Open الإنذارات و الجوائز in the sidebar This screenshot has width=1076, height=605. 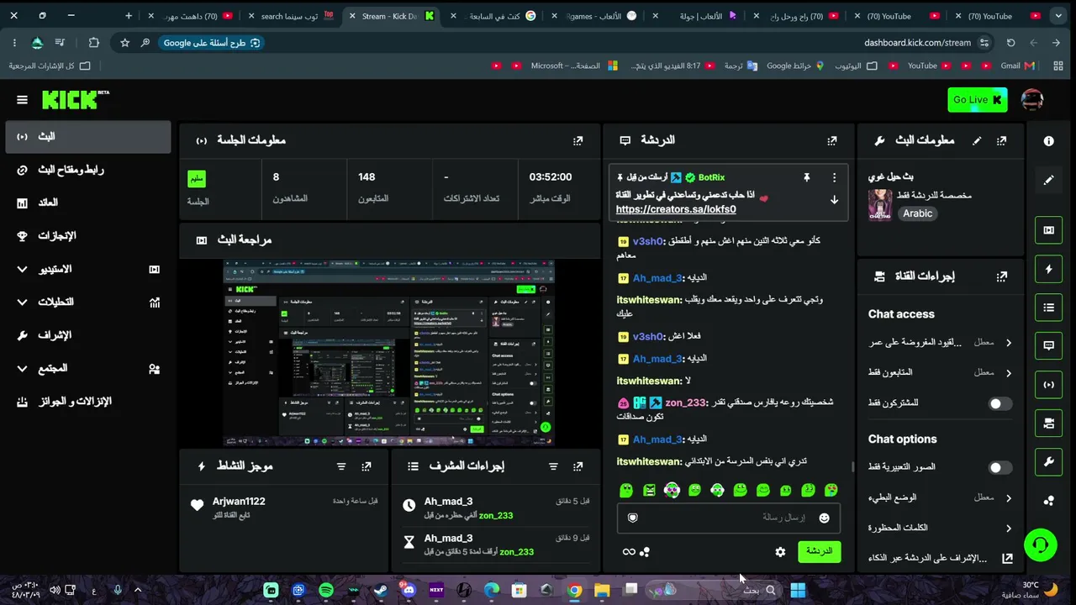click(x=87, y=402)
